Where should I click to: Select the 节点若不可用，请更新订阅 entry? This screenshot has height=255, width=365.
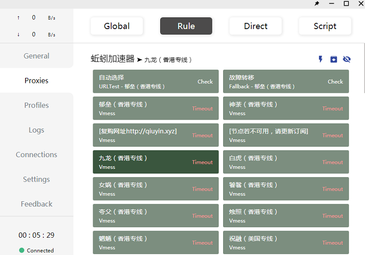click(286, 135)
